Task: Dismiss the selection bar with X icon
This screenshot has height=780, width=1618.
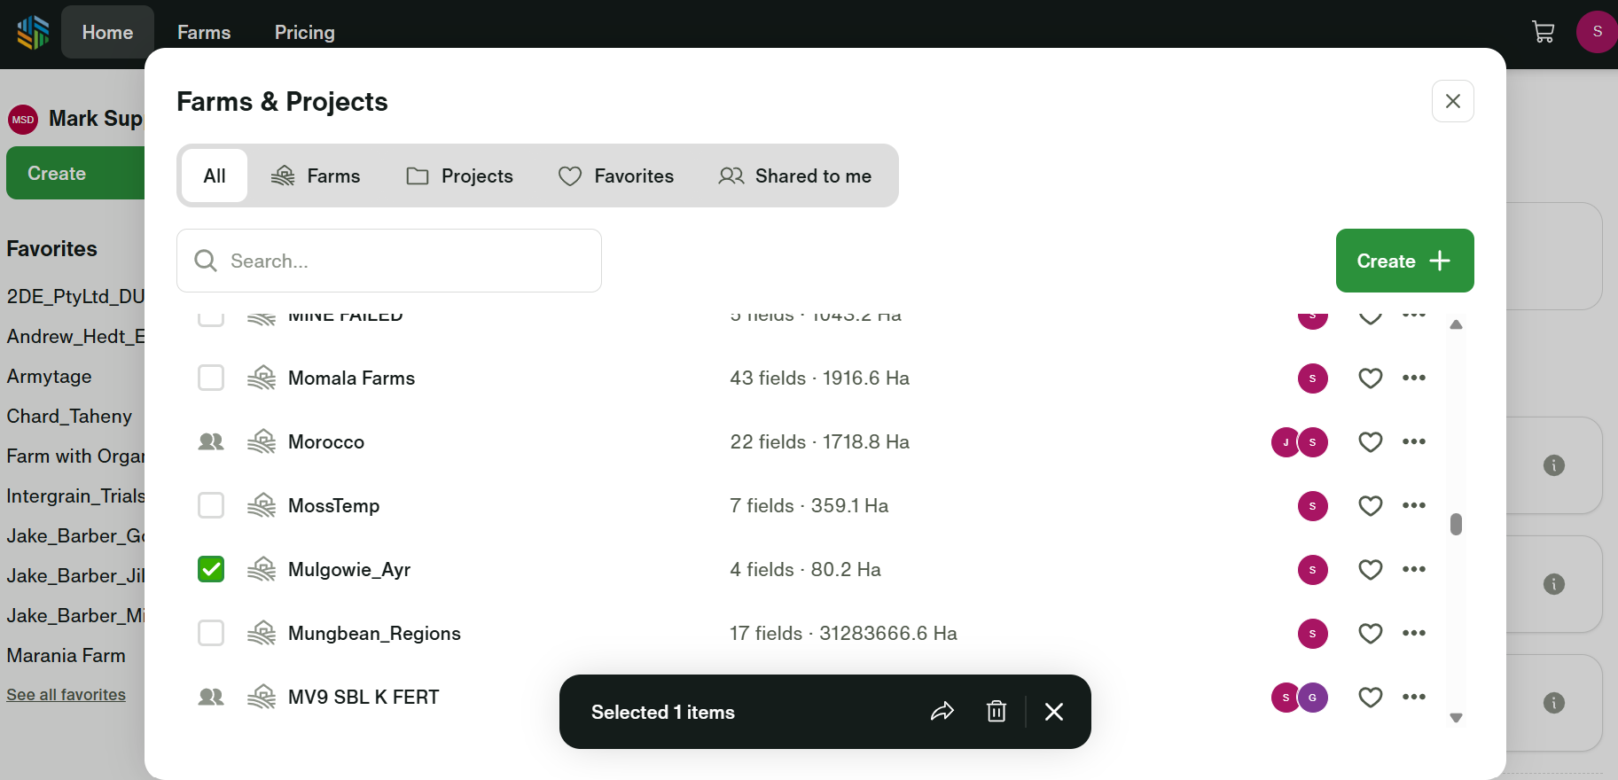Action: (1053, 712)
